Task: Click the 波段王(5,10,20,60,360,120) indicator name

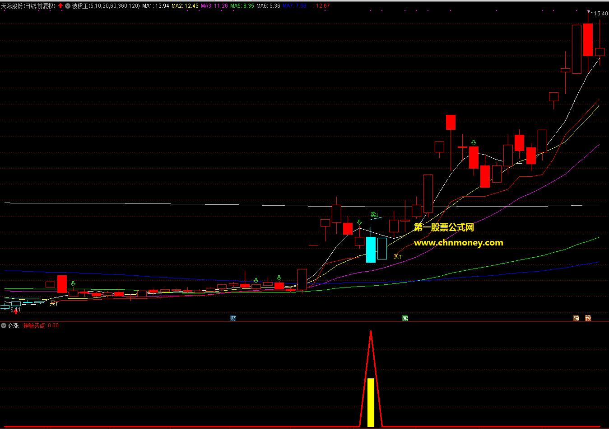Action: coord(106,6)
